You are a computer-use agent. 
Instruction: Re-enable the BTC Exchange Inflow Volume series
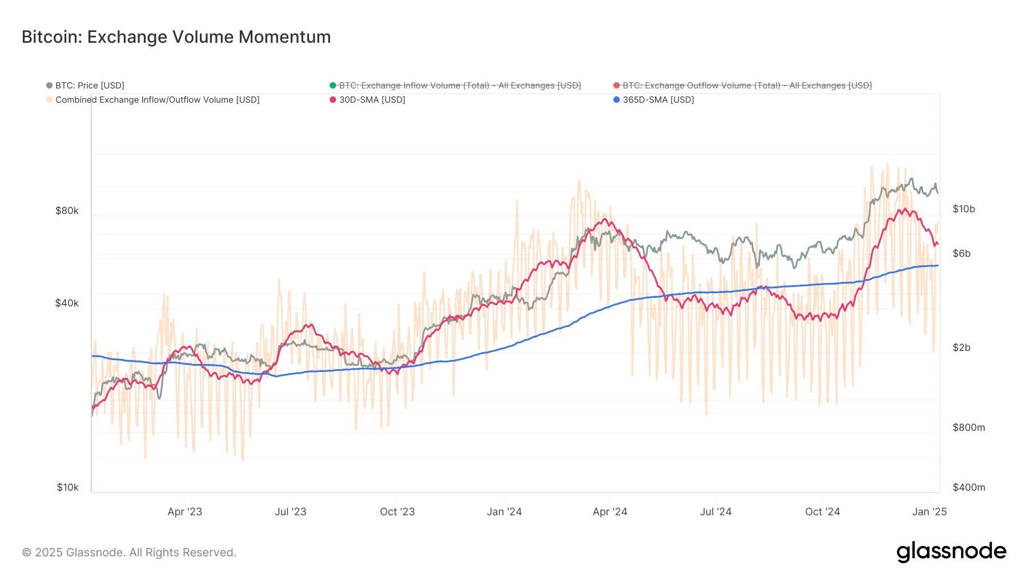pos(457,85)
